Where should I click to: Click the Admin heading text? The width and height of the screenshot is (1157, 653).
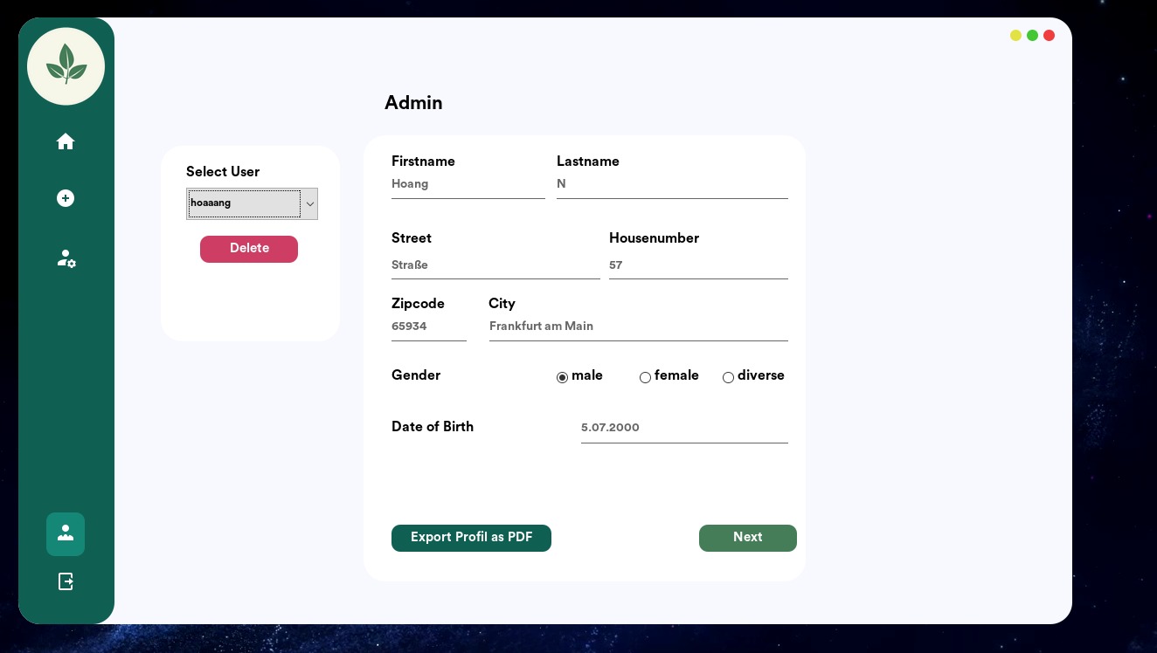point(413,103)
